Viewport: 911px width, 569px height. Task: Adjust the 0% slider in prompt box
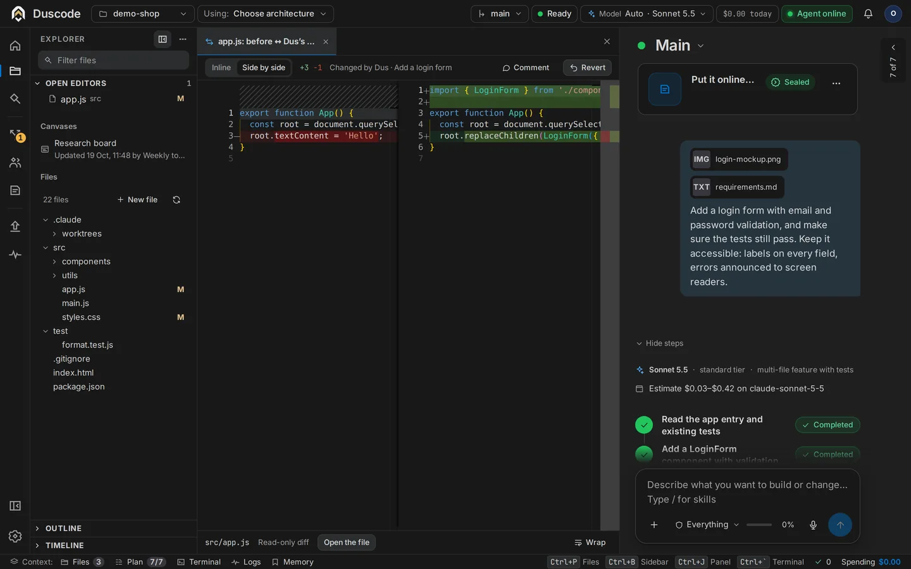point(759,525)
